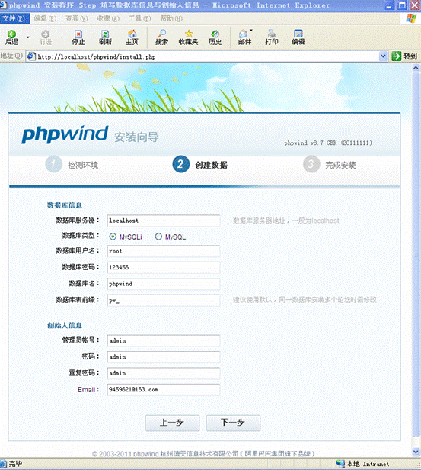Open the File (文件) menu
Viewport: 421px width, 470px height.
click(x=14, y=18)
